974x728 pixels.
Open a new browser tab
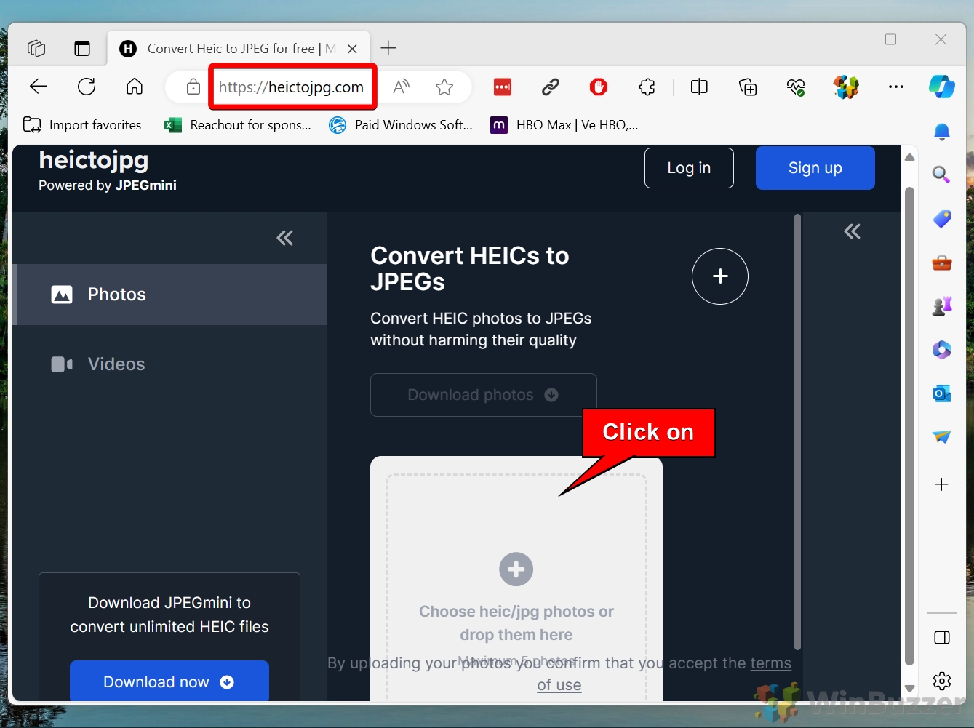point(388,49)
